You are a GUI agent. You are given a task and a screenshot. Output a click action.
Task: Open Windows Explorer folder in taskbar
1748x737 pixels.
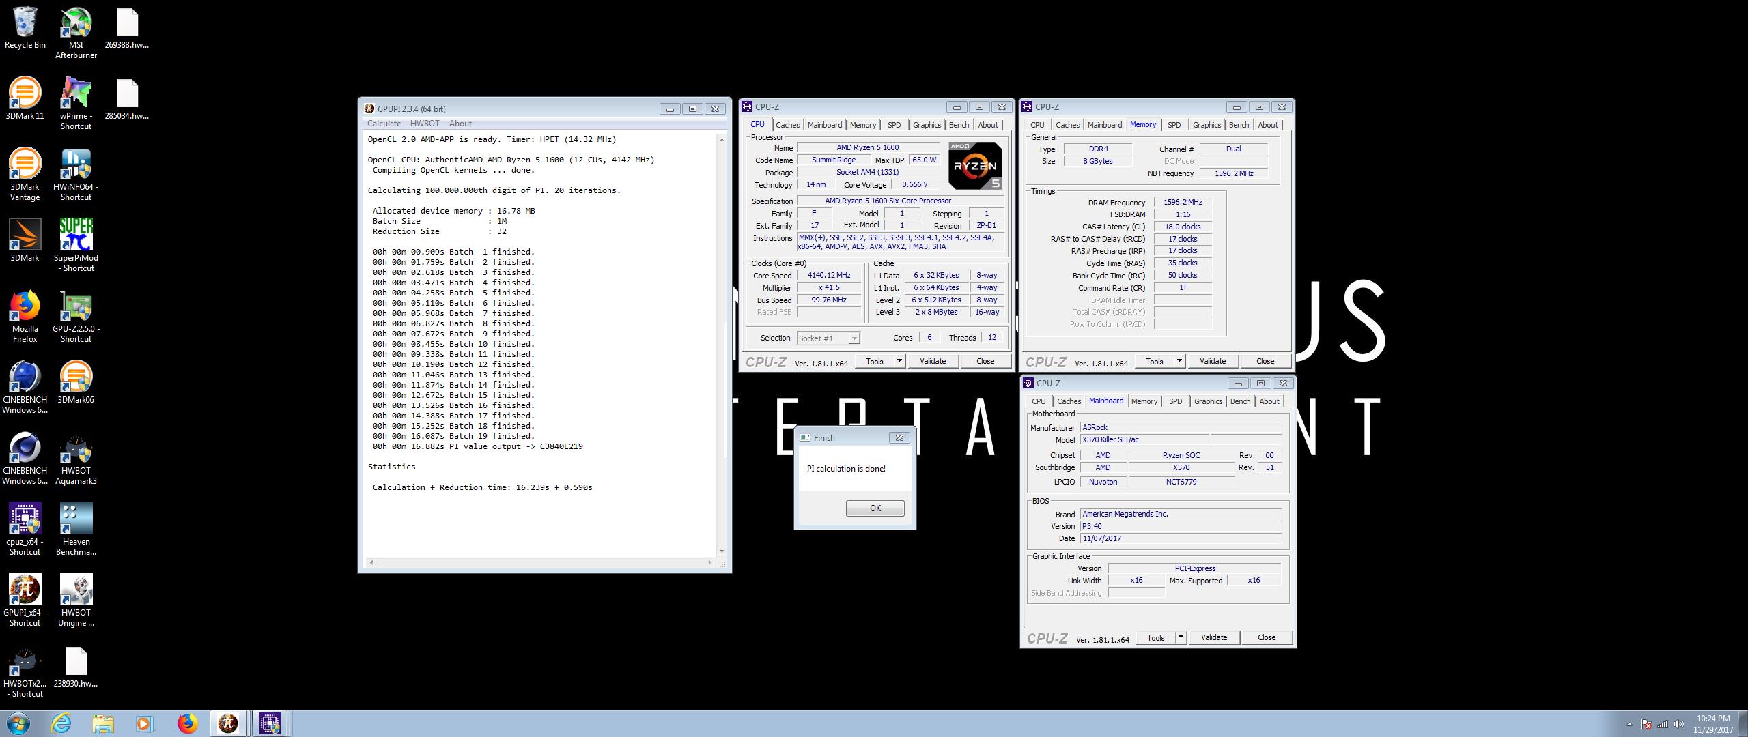pos(103,723)
